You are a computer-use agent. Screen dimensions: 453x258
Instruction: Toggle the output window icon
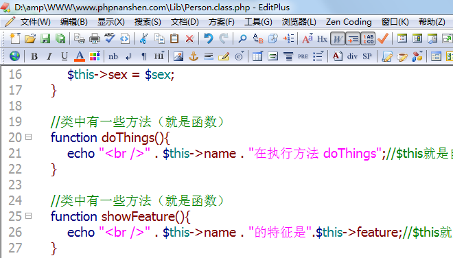click(x=432, y=38)
